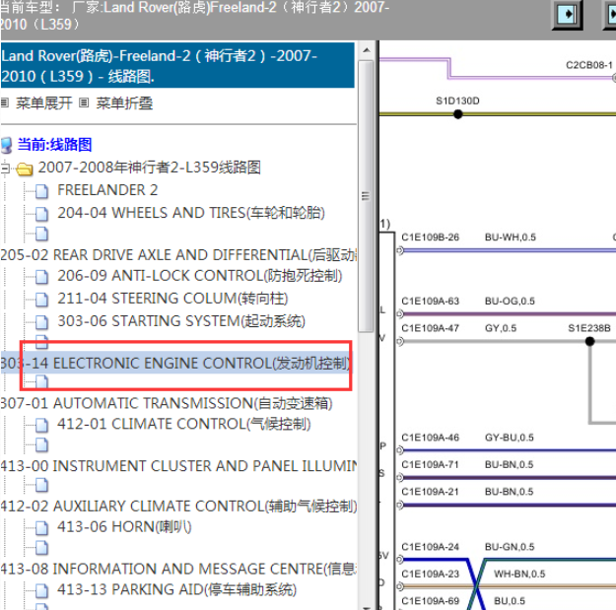This screenshot has height=610, width=616.
Task: Click the GY-BU,0.5 wire label
Action: click(510, 438)
